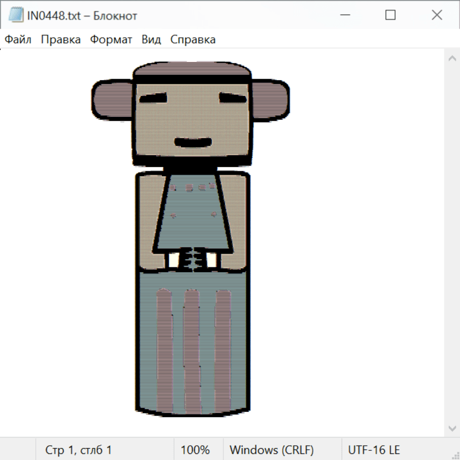The image size is (460, 460).
Task: Open the Файл menu
Action: 18,40
